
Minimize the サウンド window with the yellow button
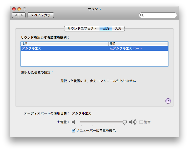19,9
